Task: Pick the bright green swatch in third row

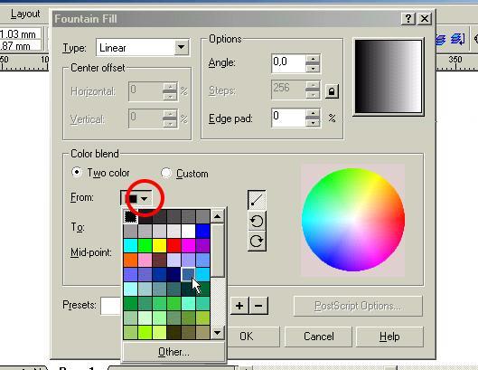Action: point(145,245)
